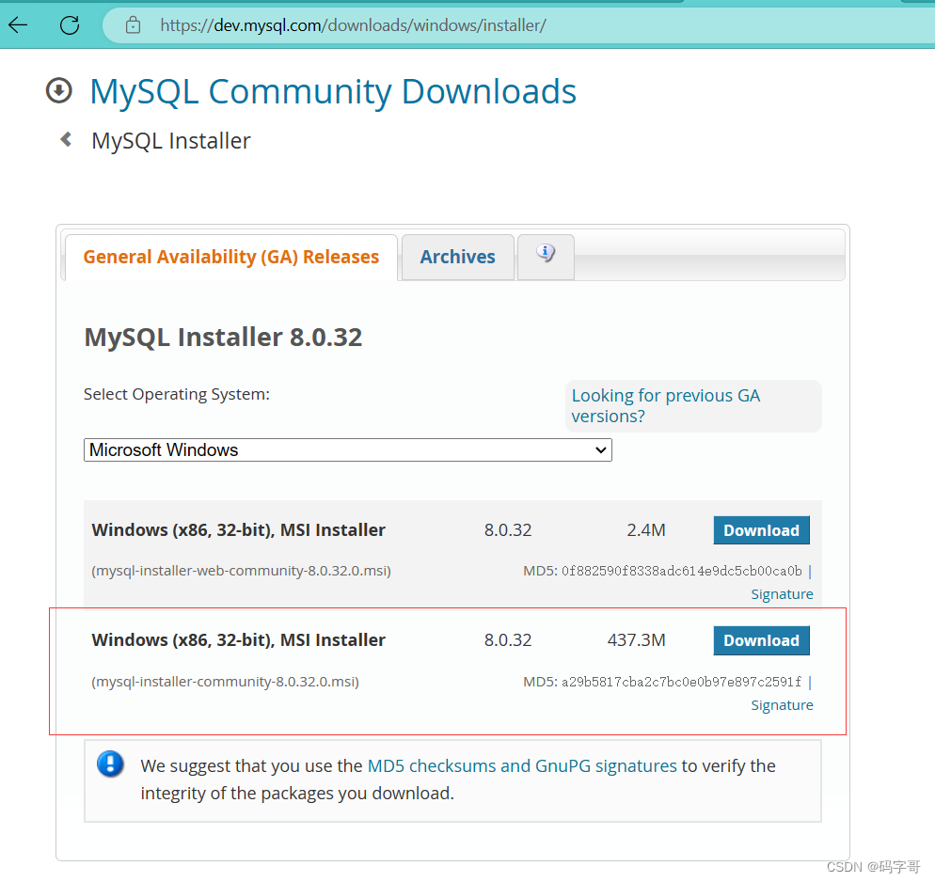Click the padlock site info icon
The width and height of the screenshot is (935, 882).
click(133, 25)
